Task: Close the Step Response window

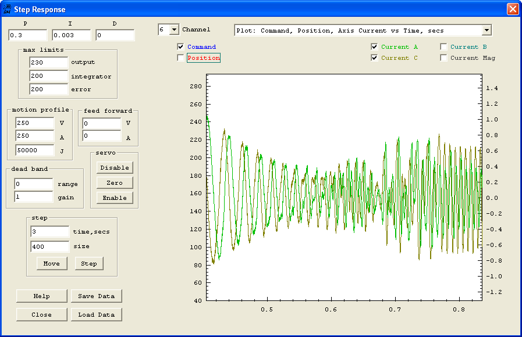Action: click(x=512, y=9)
